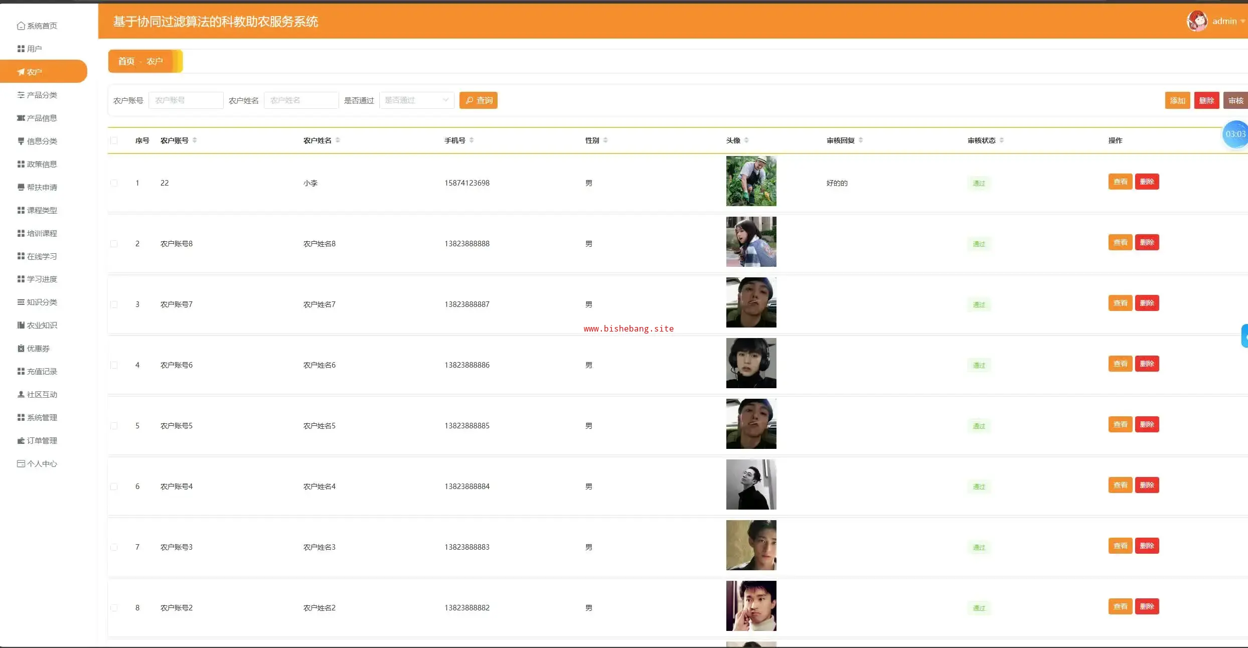Image resolution: width=1248 pixels, height=648 pixels.
Task: Click the 农户账号 search input field
Action: click(186, 100)
